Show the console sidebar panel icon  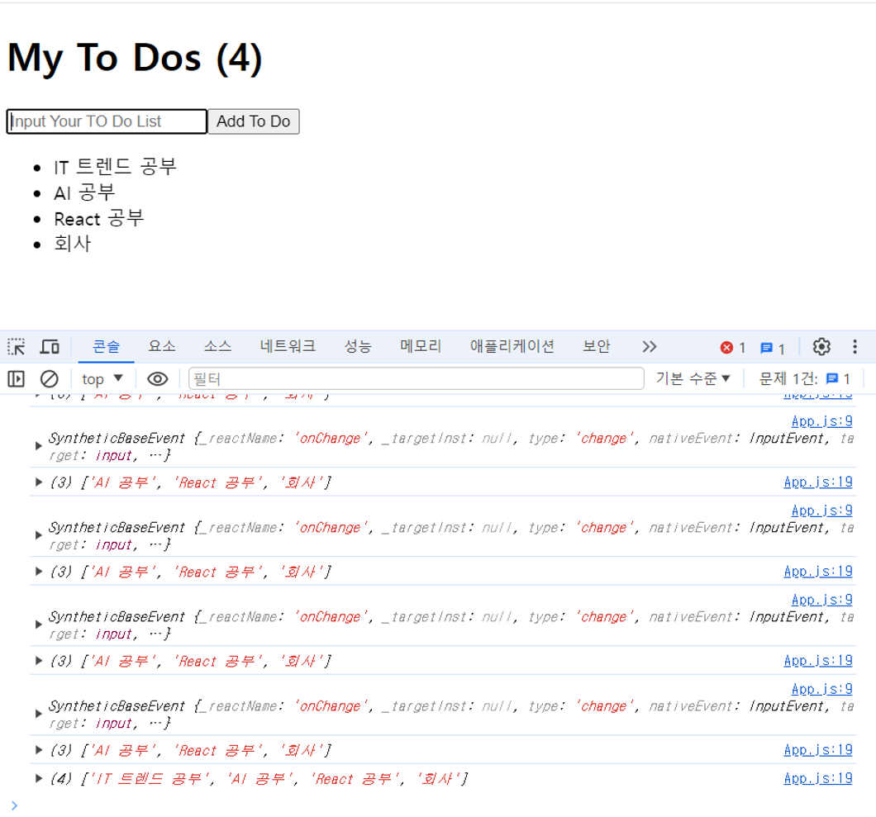point(17,379)
